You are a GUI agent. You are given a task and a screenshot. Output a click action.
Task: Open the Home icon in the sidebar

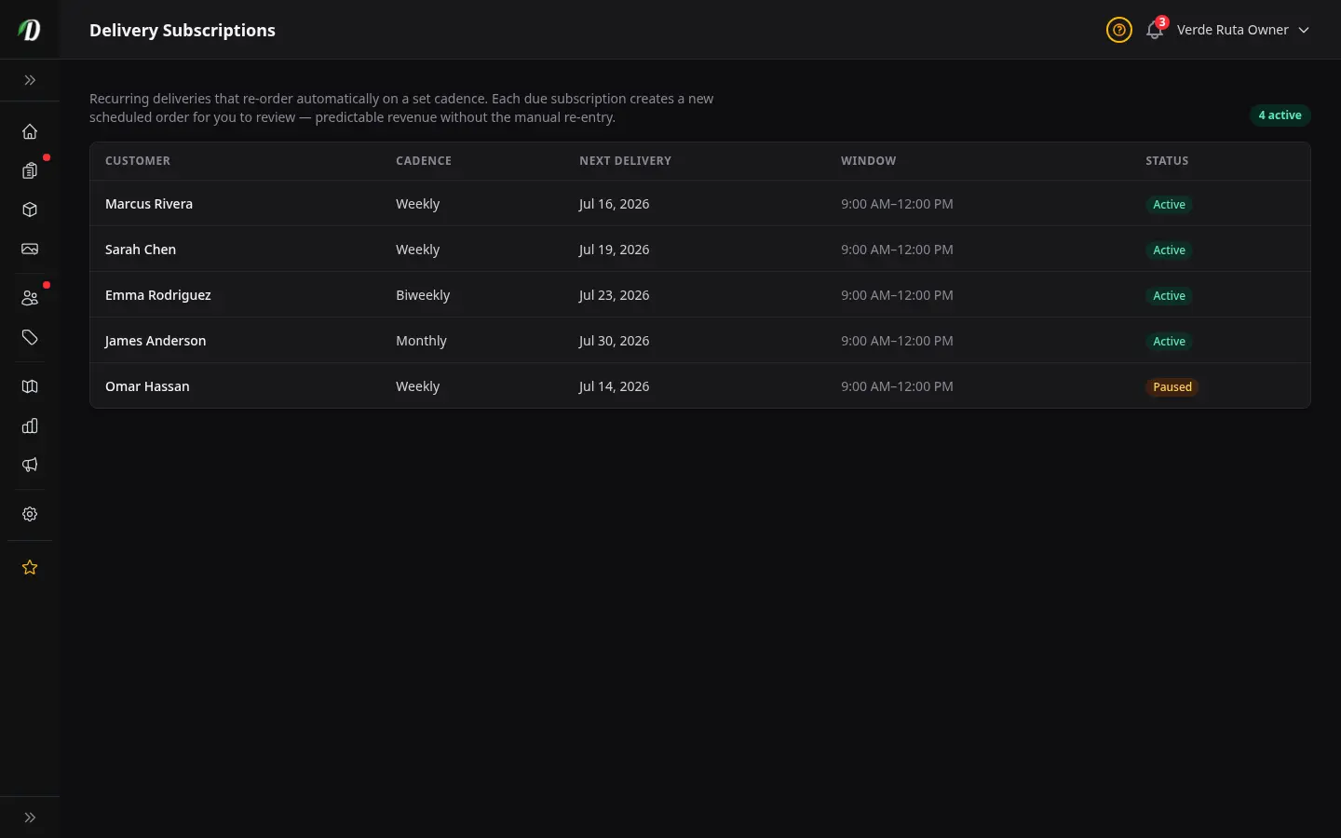pos(30,131)
